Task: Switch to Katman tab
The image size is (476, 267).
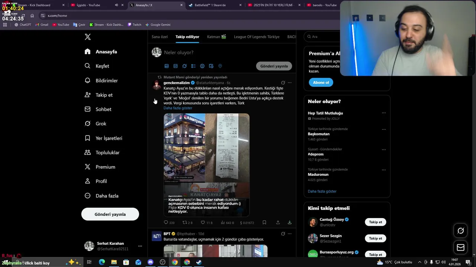Action: 216,37
